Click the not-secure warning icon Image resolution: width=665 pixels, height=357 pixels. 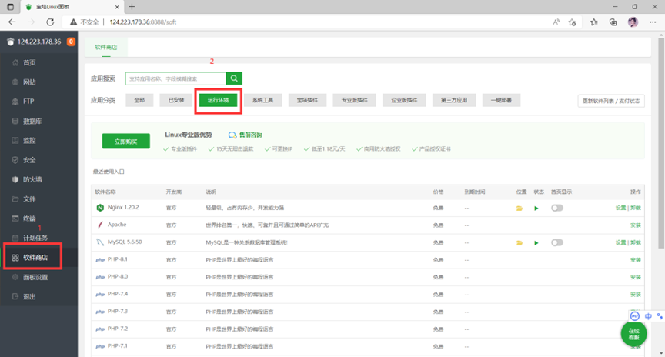click(x=73, y=22)
